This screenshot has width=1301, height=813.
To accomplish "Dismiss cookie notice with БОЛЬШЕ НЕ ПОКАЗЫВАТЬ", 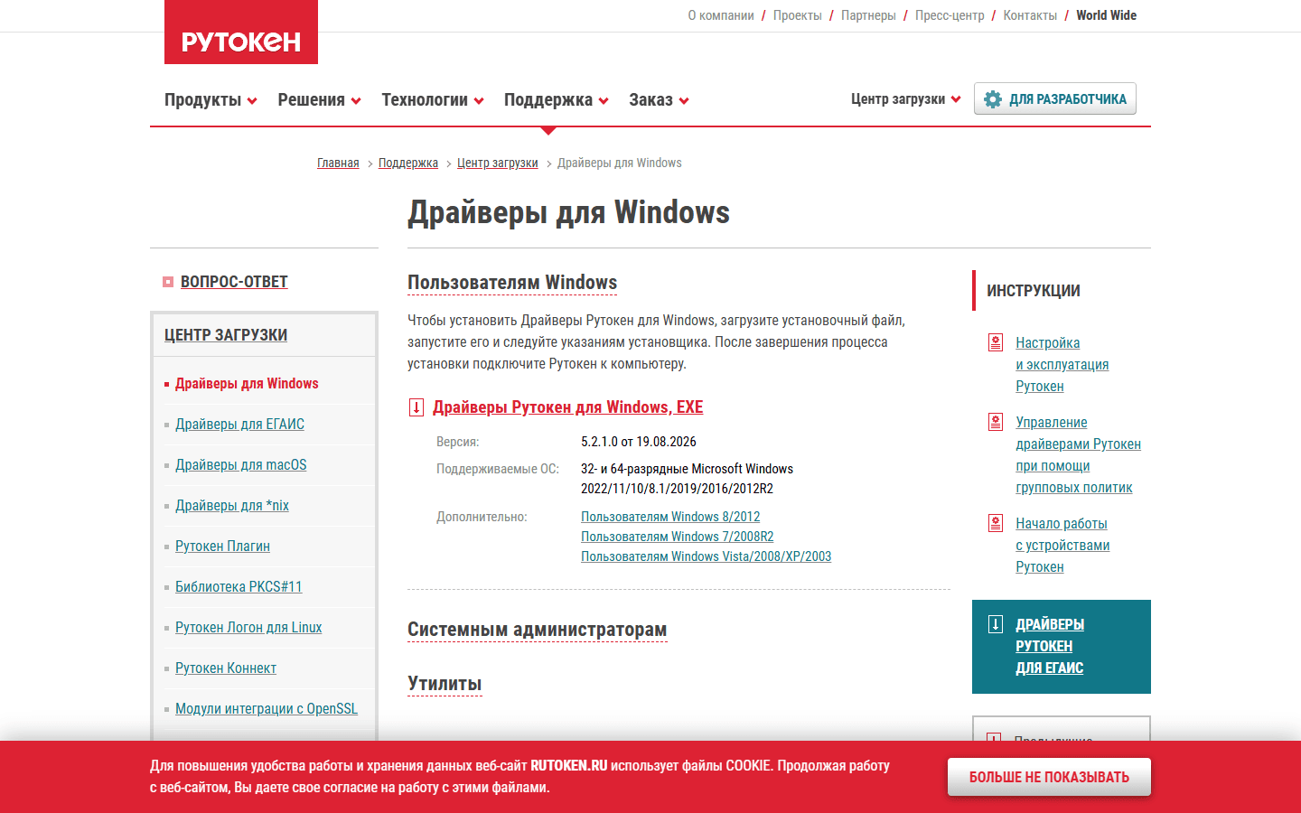I will point(1049,777).
